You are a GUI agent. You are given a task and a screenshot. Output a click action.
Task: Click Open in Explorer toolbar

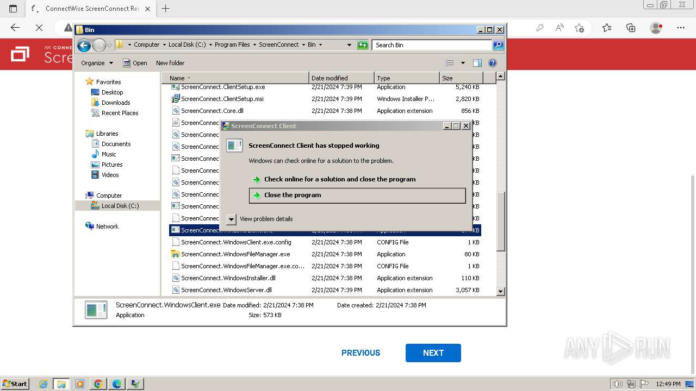pyautogui.click(x=135, y=63)
